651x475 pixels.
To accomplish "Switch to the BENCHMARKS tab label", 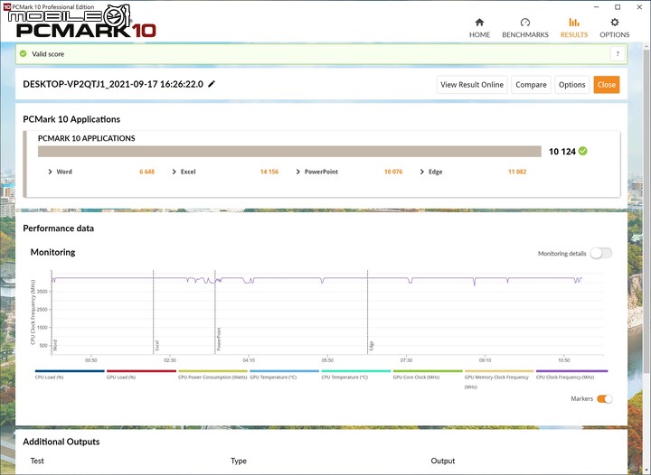I will pos(525,35).
